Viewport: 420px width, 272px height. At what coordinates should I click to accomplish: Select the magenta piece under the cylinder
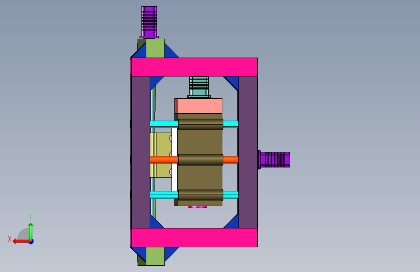click(x=198, y=207)
